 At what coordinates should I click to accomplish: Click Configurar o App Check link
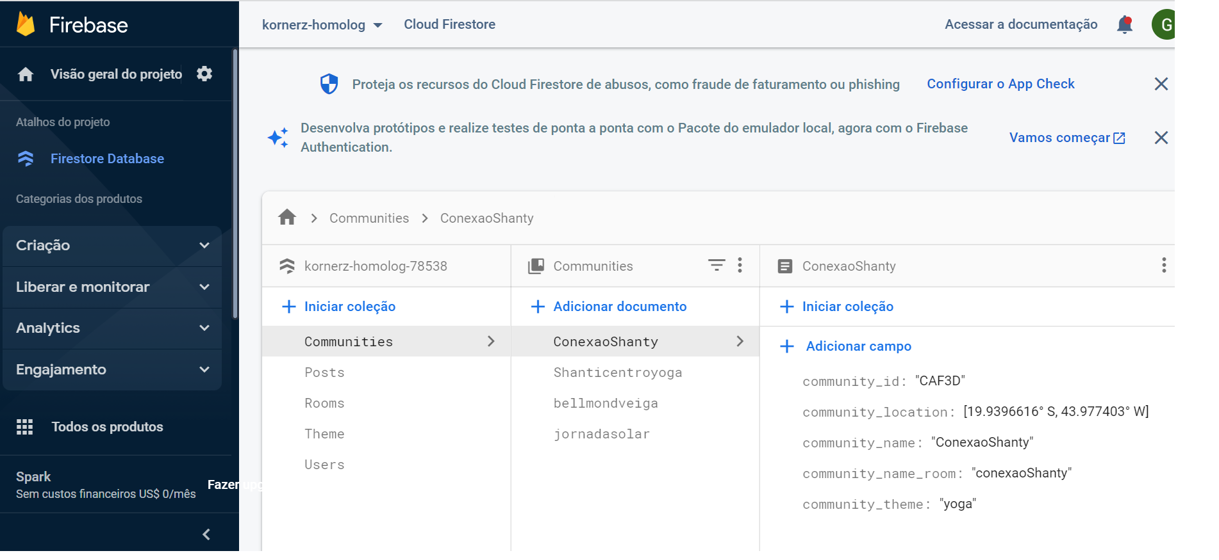tap(1000, 84)
